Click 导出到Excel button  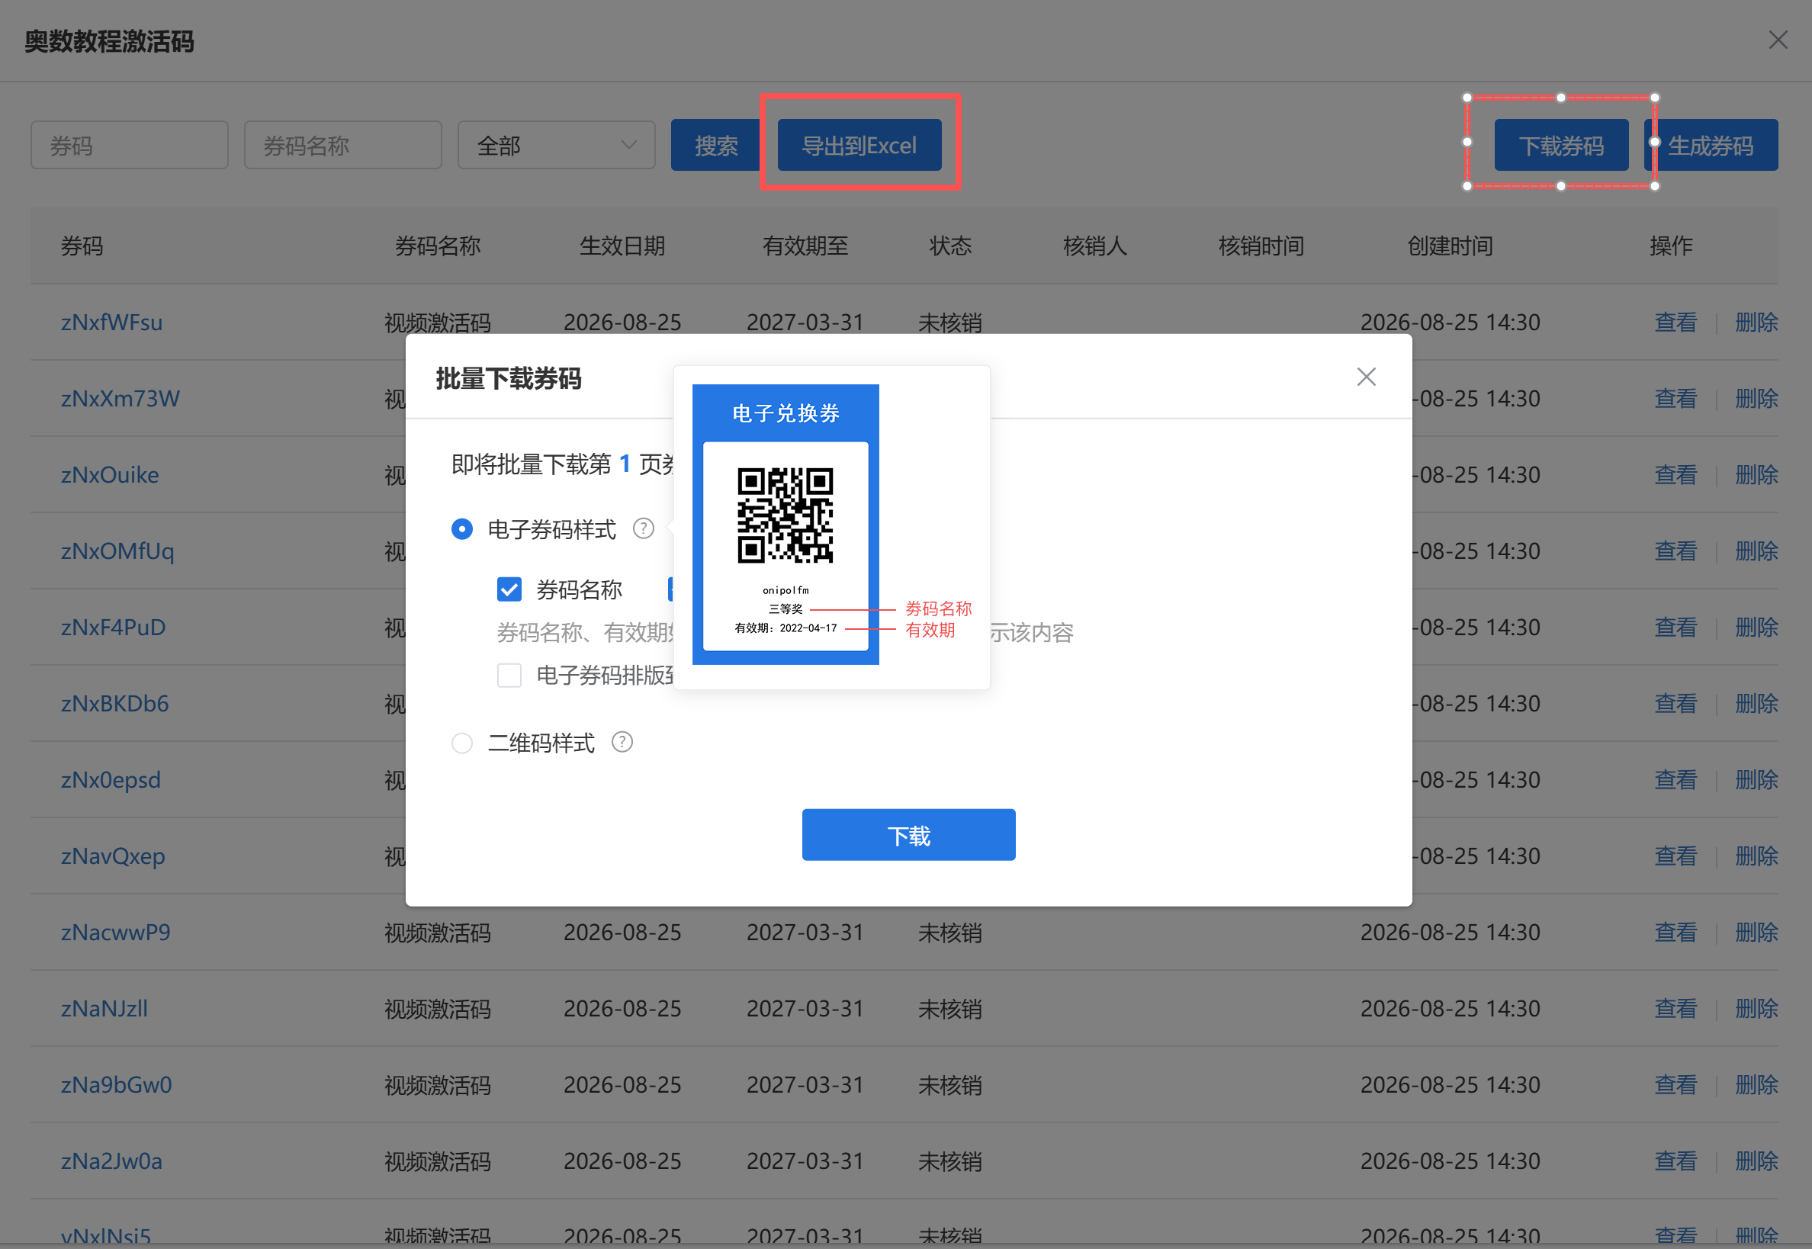859,145
